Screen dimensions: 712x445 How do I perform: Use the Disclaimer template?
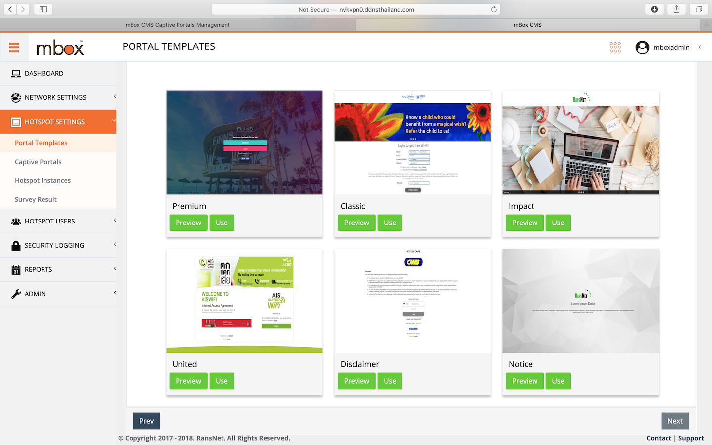(390, 381)
